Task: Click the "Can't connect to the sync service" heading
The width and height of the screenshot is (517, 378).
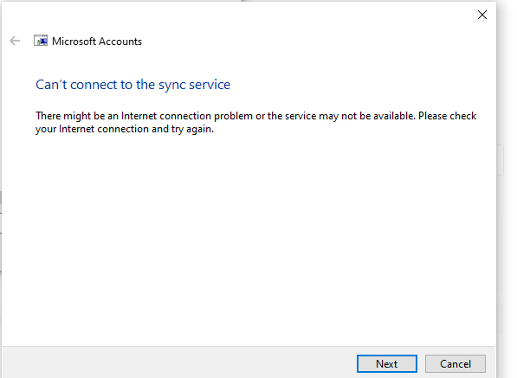Action: click(x=132, y=85)
